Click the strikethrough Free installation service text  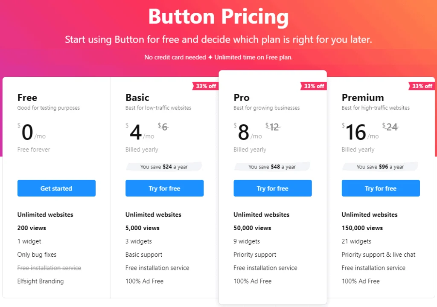49,268
